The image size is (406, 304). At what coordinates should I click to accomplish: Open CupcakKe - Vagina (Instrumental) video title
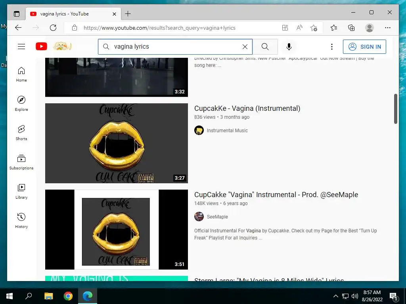pos(247,108)
